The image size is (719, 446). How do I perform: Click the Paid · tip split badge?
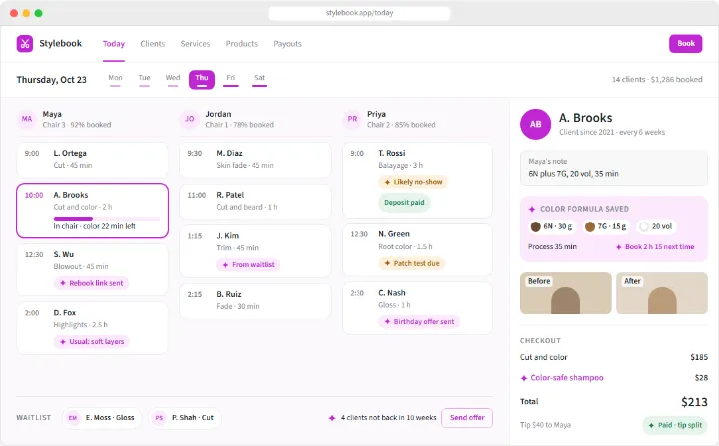tap(675, 425)
